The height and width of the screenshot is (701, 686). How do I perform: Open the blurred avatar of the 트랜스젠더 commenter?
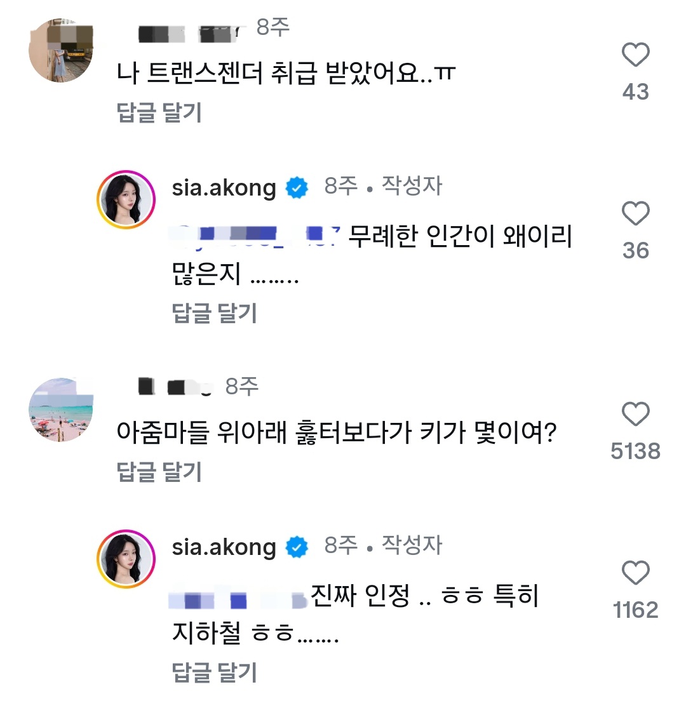point(62,51)
